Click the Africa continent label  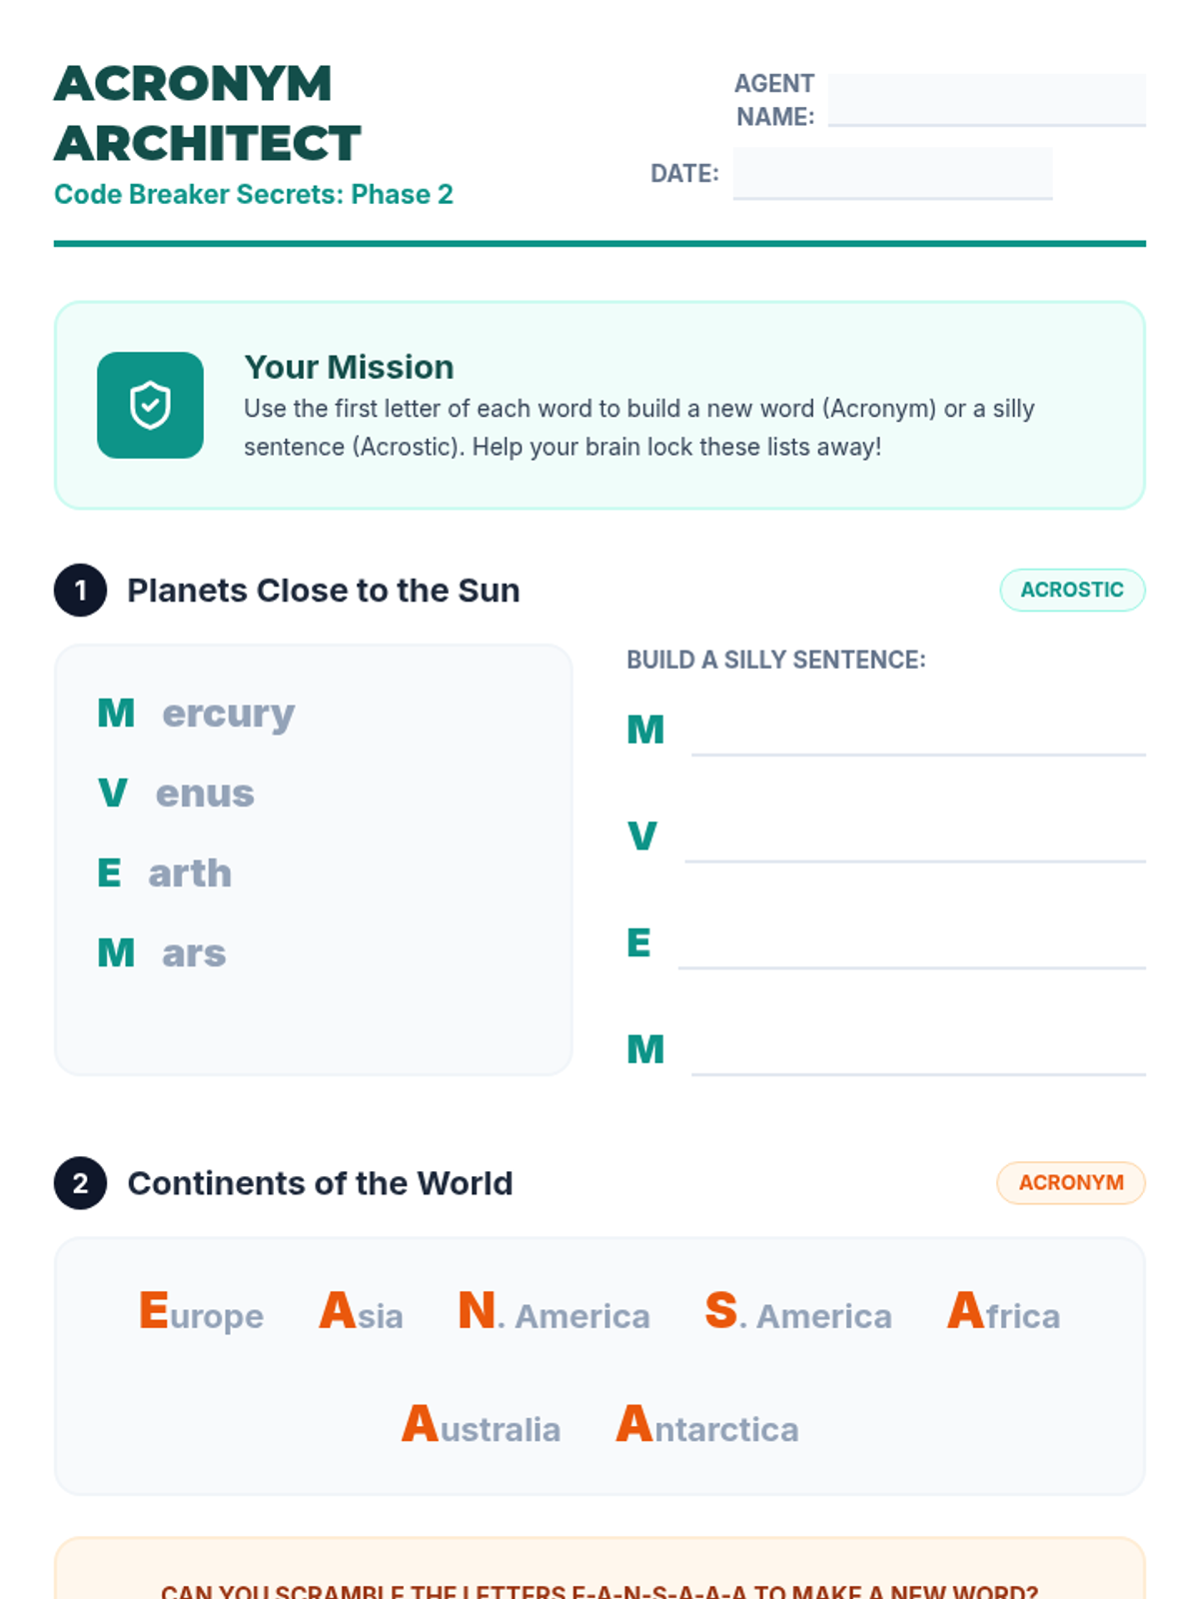point(1003,1313)
